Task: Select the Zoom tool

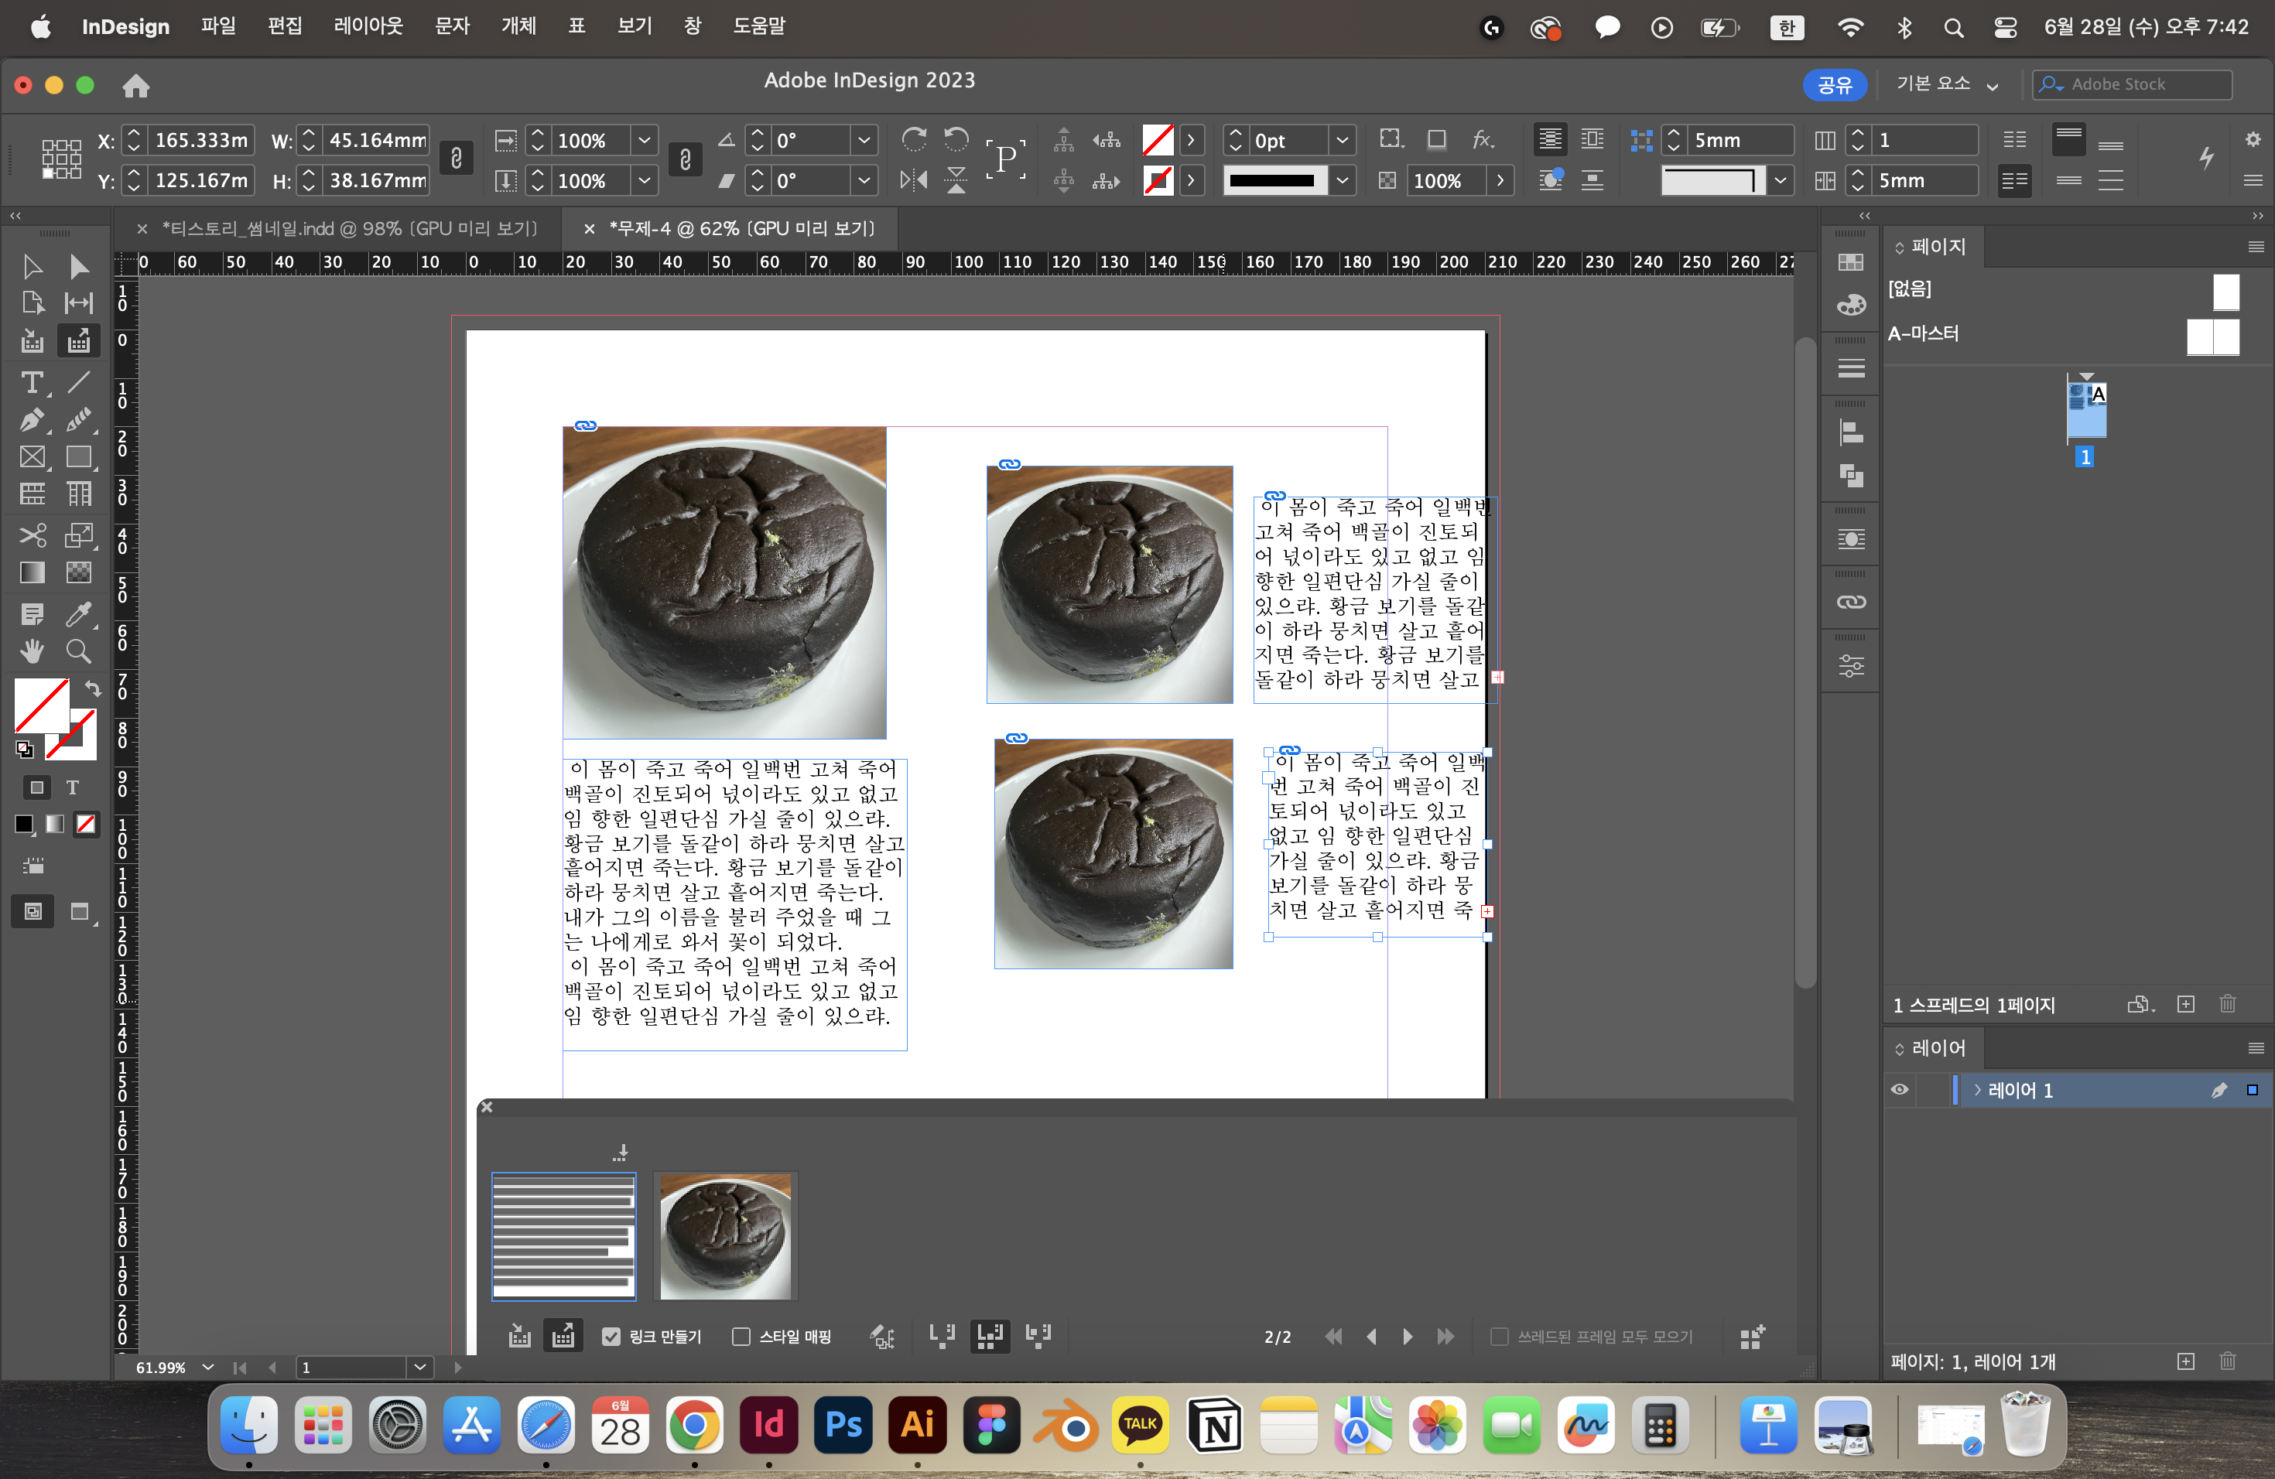Action: (78, 651)
